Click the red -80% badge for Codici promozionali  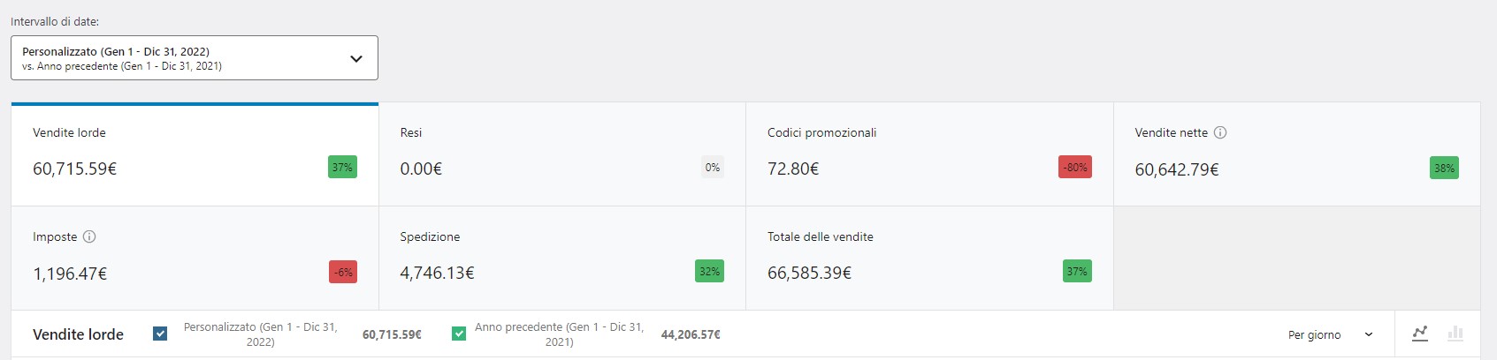(x=1074, y=168)
